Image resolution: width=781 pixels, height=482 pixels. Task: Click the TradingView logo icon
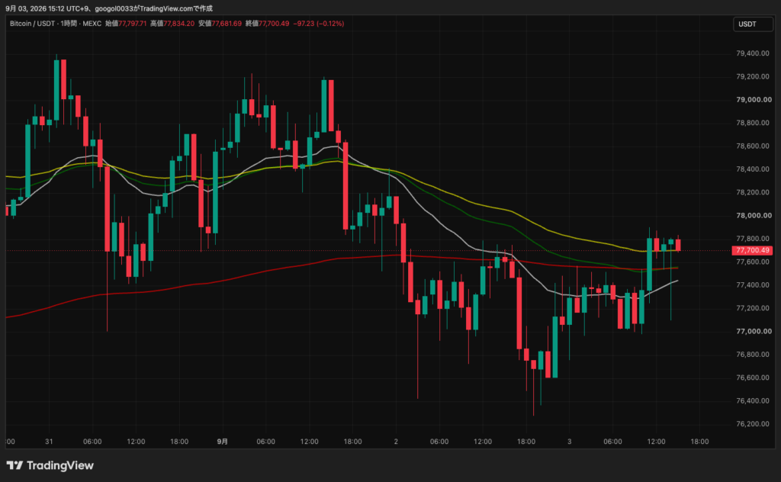14,465
